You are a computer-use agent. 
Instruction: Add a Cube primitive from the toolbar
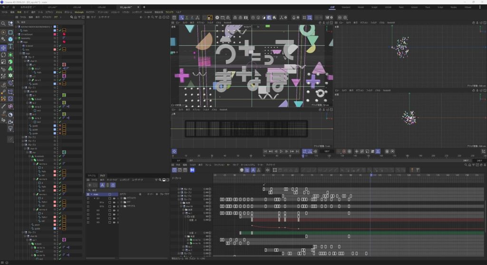pyautogui.click(x=10, y=39)
